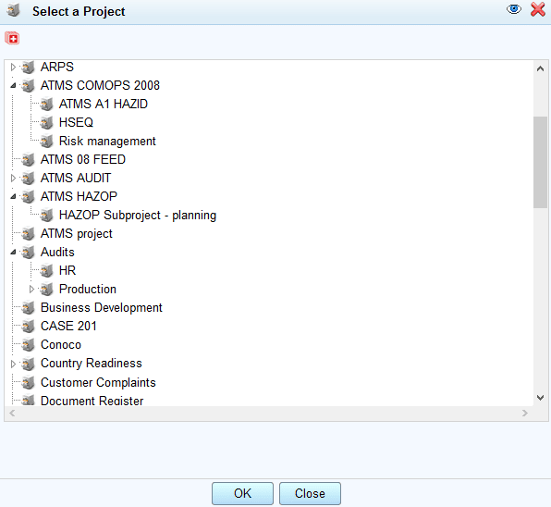
Task: Expand the Production subproject node
Action: click(31, 290)
